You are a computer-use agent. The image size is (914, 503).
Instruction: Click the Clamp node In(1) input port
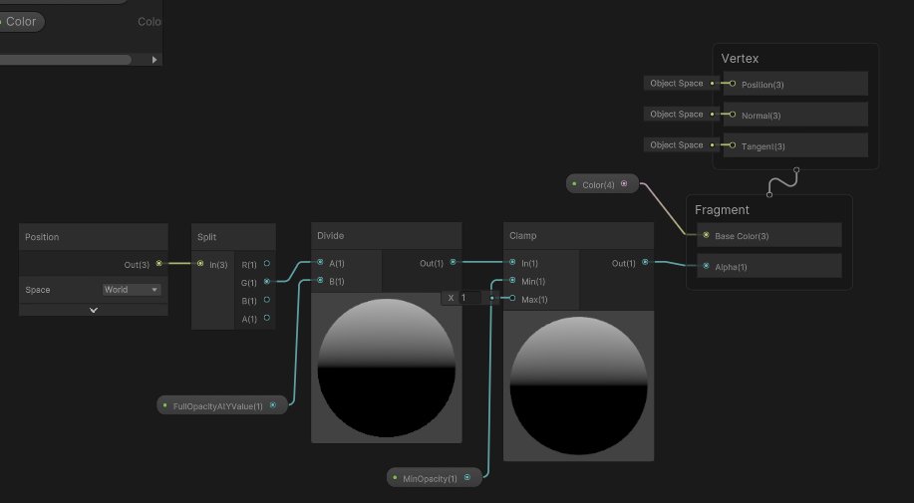pos(512,263)
